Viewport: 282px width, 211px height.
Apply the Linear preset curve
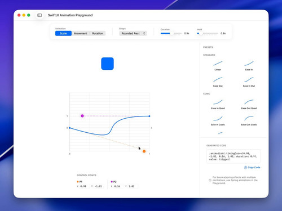pyautogui.click(x=218, y=65)
